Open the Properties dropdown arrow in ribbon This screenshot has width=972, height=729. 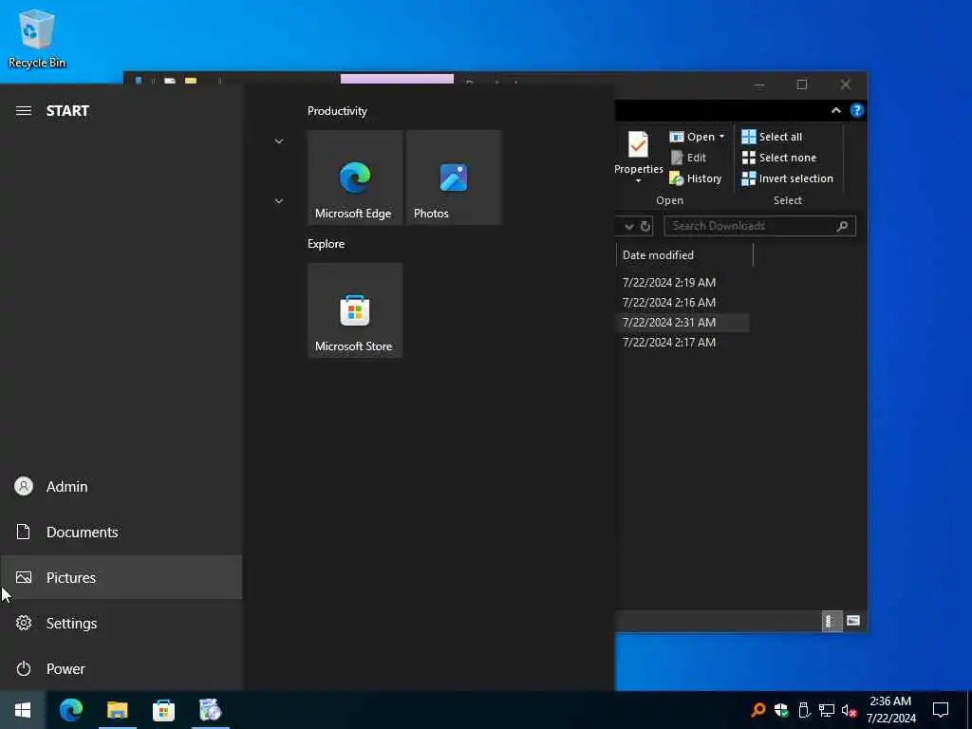(639, 181)
